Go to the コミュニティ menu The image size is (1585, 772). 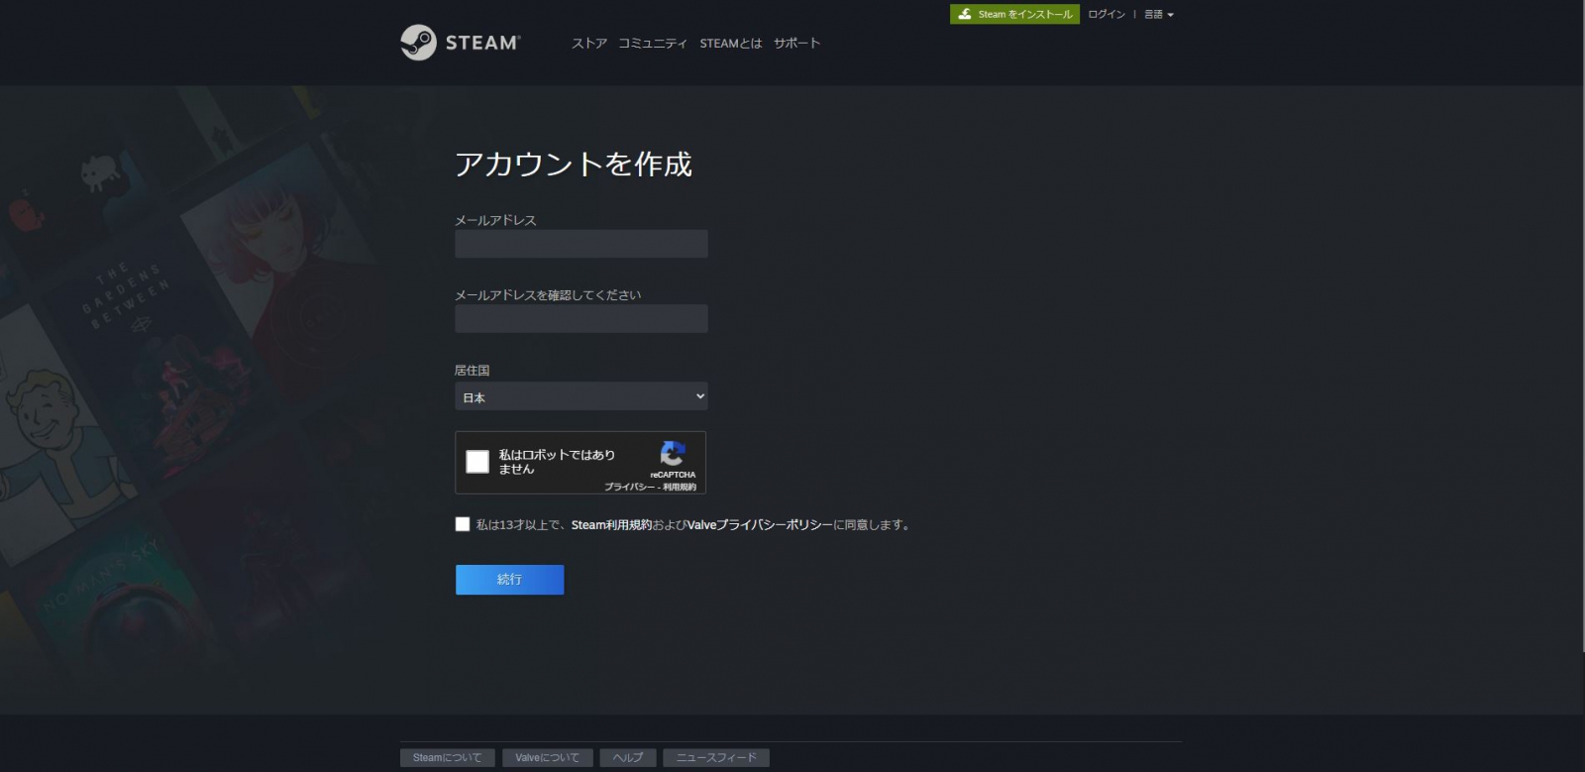[x=652, y=44]
